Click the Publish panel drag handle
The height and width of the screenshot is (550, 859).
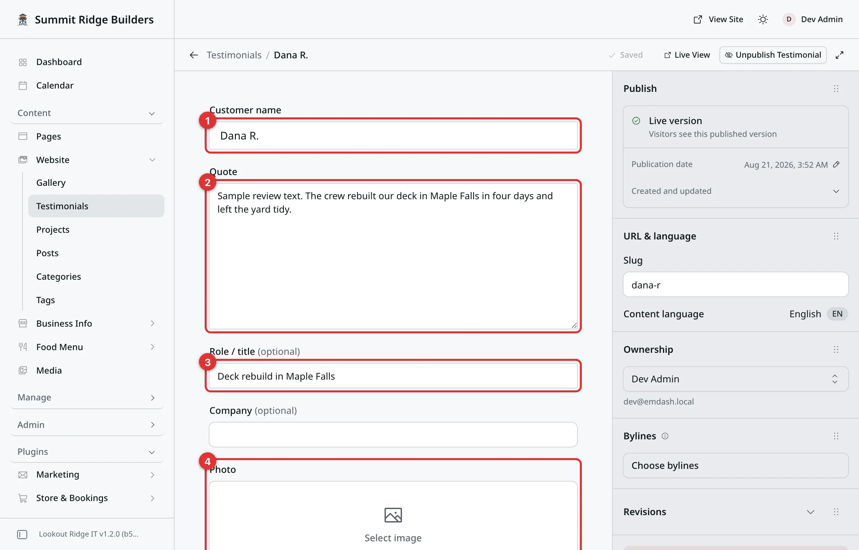(836, 89)
